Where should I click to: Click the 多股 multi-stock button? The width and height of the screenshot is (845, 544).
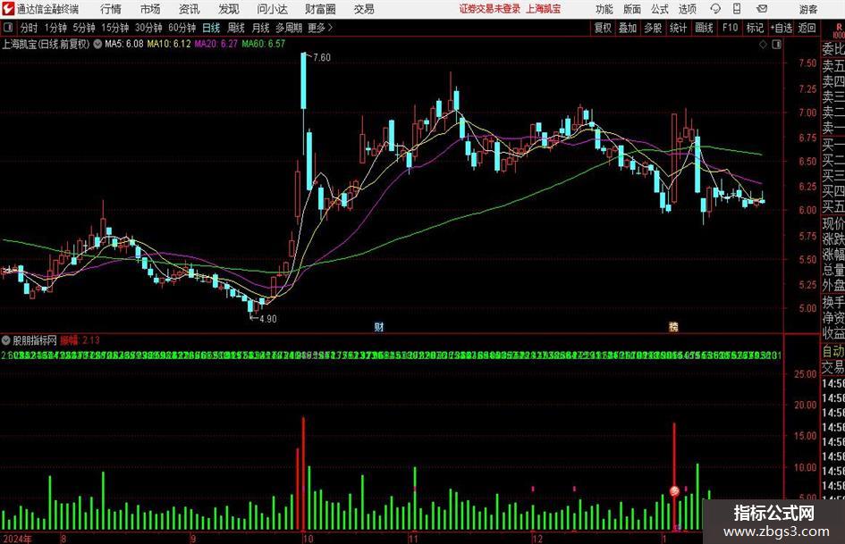[x=653, y=28]
